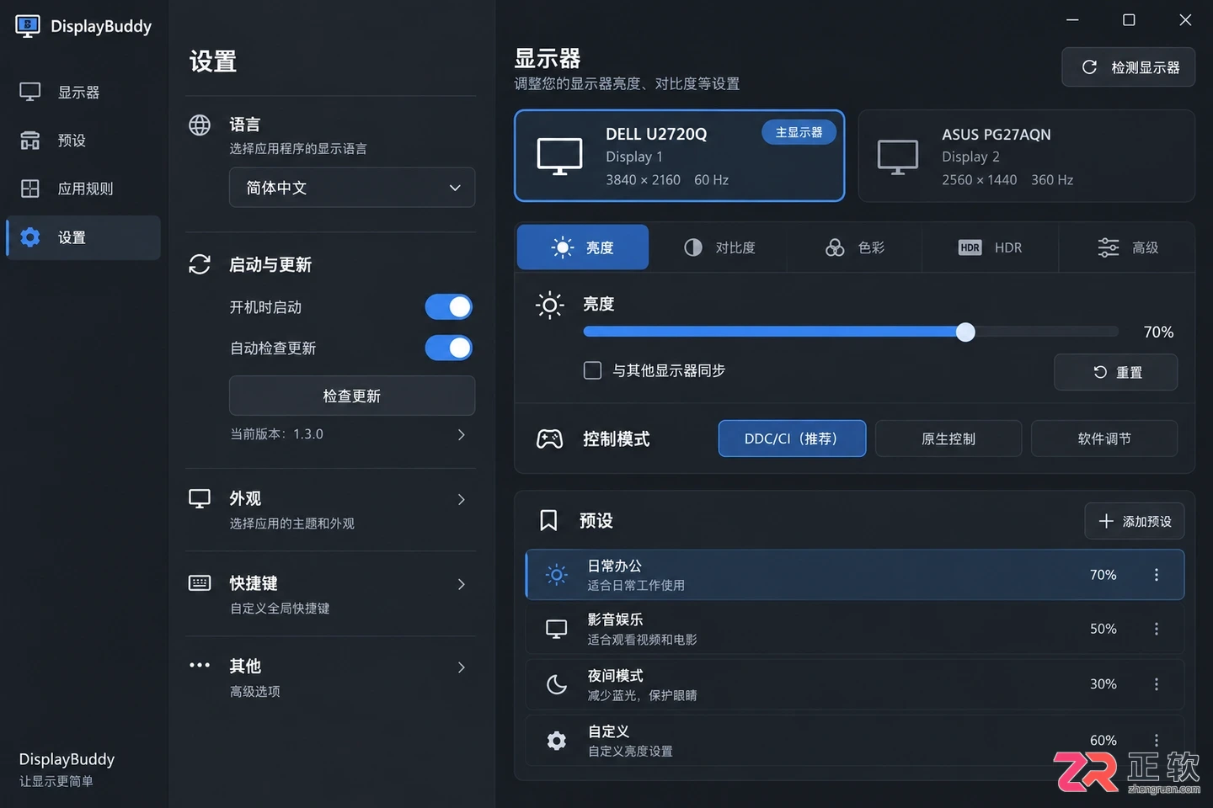Click the monitor icon of 影音娱乐 preset
Viewport: 1213px width, 808px height.
[557, 629]
